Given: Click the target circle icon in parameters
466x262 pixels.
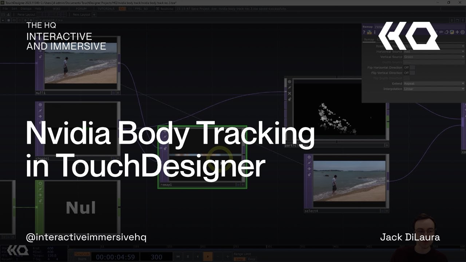Looking at the screenshot, I should point(463,32).
